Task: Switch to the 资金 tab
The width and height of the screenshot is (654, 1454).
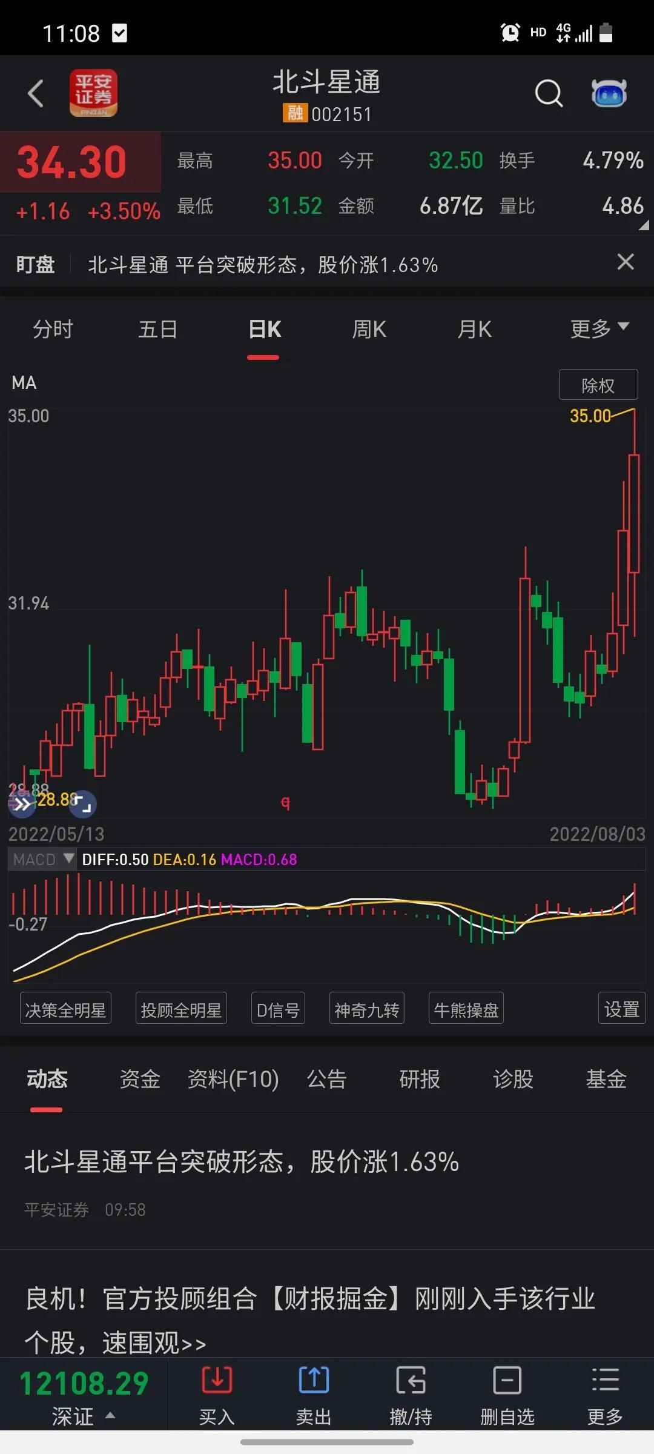Action: pos(140,1079)
